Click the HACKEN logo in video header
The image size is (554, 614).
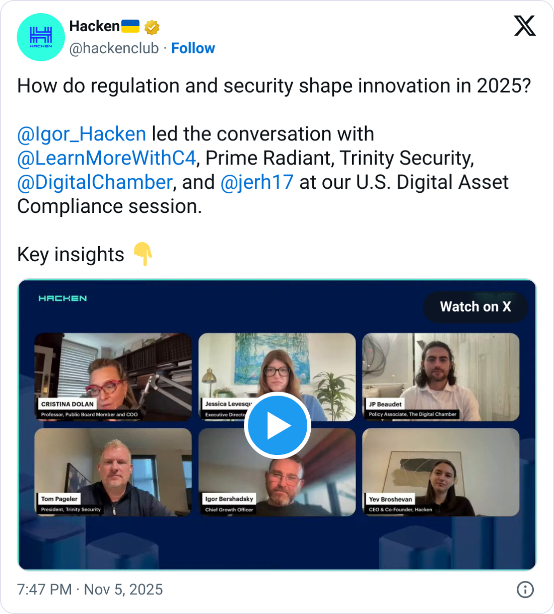(62, 298)
